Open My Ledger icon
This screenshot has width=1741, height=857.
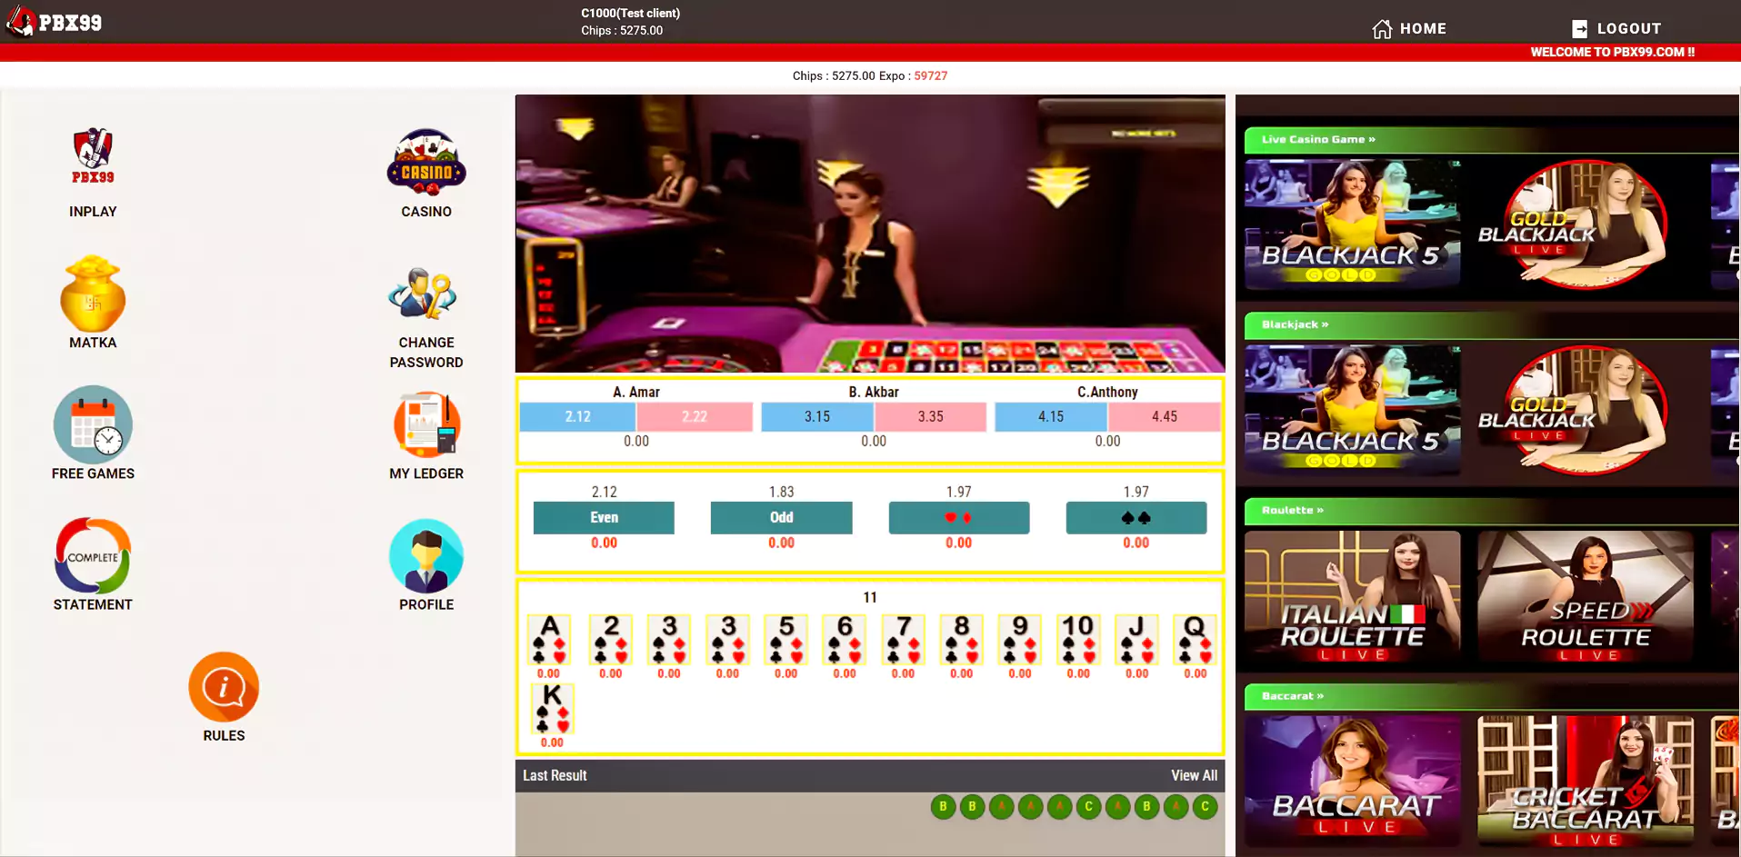point(425,424)
